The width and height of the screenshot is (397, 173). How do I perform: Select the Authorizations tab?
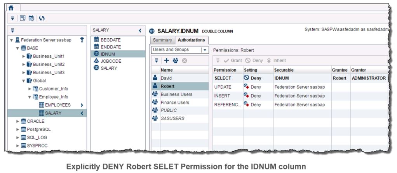[x=192, y=40]
